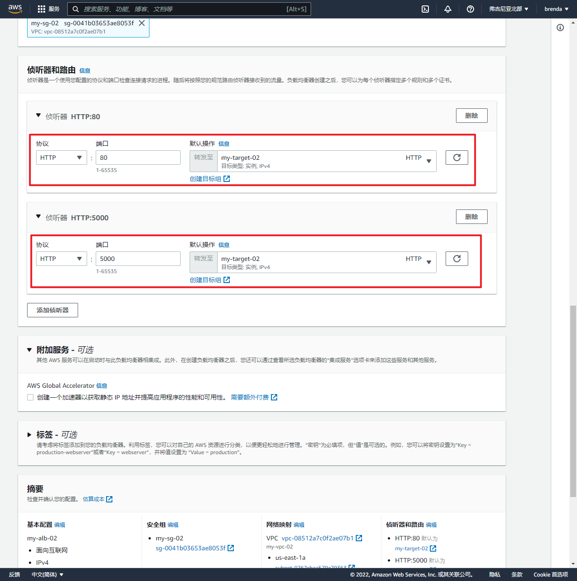This screenshot has height=581, width=577.
Task: Click vpc-08512a7c0f2ae07b1 link in summary
Action: [x=317, y=538]
